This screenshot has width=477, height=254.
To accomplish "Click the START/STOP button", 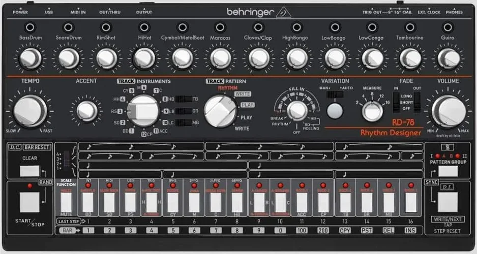I will (x=29, y=202).
